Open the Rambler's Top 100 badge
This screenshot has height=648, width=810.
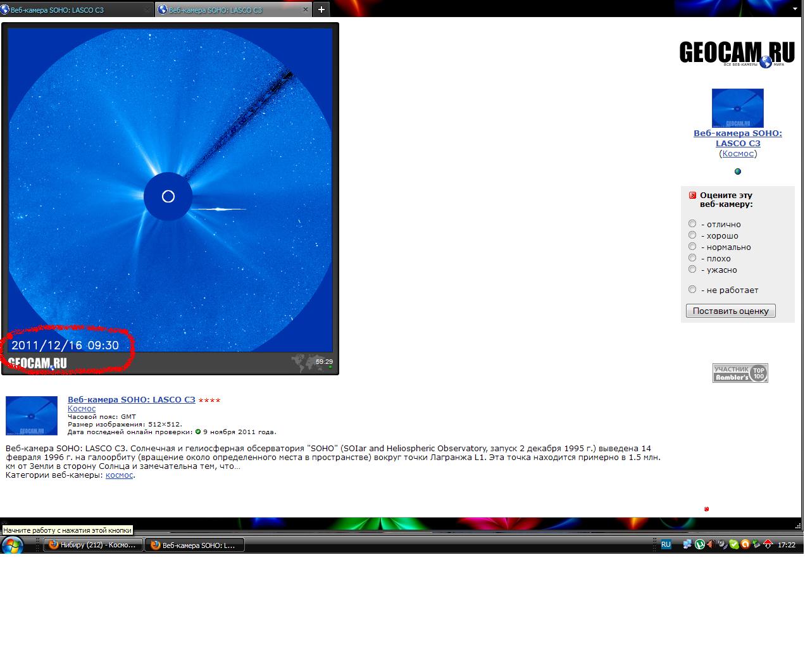740,373
